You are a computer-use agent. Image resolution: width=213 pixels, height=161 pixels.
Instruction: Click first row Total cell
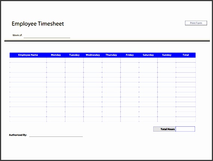click(x=186, y=60)
